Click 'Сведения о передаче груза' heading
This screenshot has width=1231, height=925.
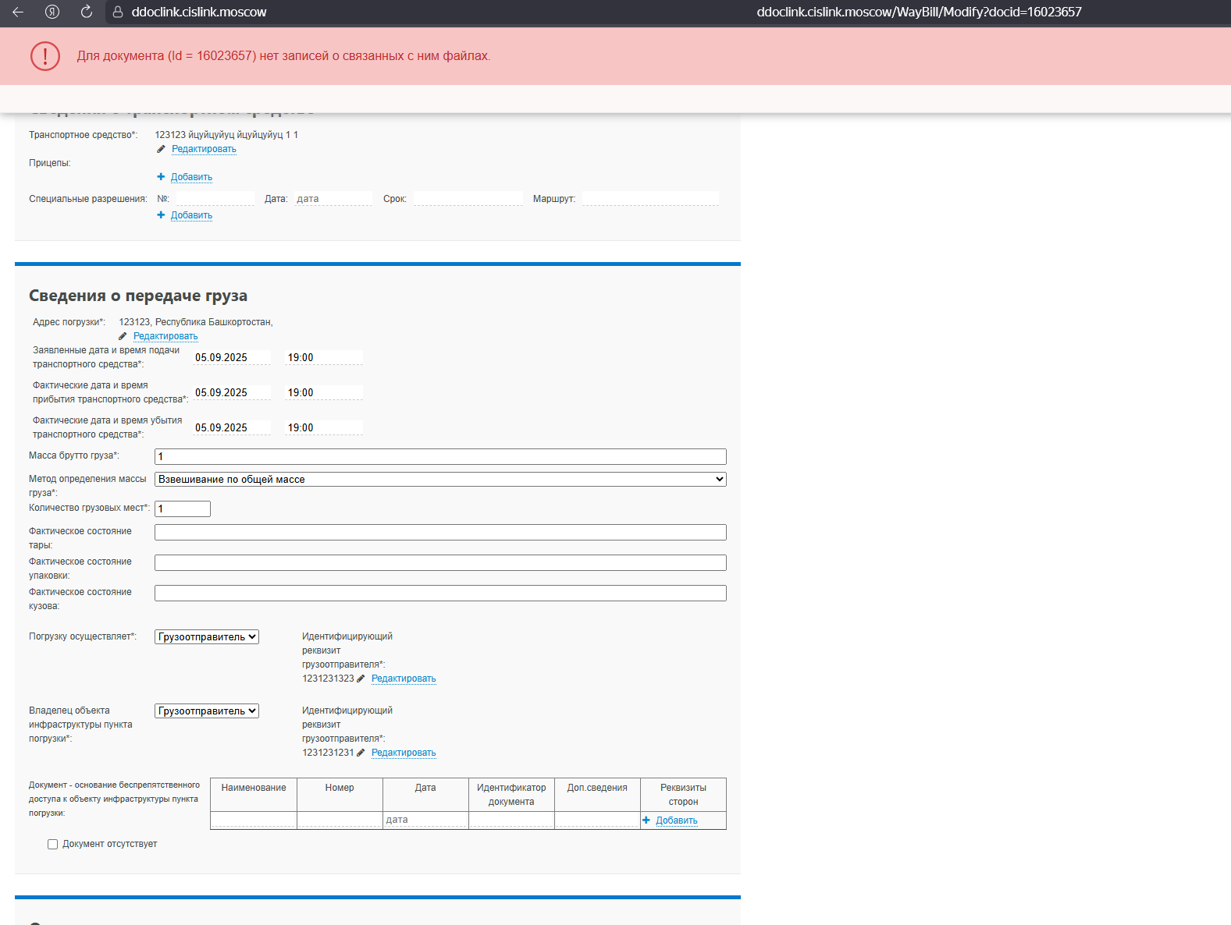coord(138,296)
